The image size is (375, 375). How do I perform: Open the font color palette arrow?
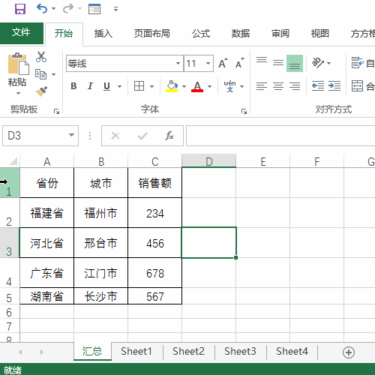[210, 86]
